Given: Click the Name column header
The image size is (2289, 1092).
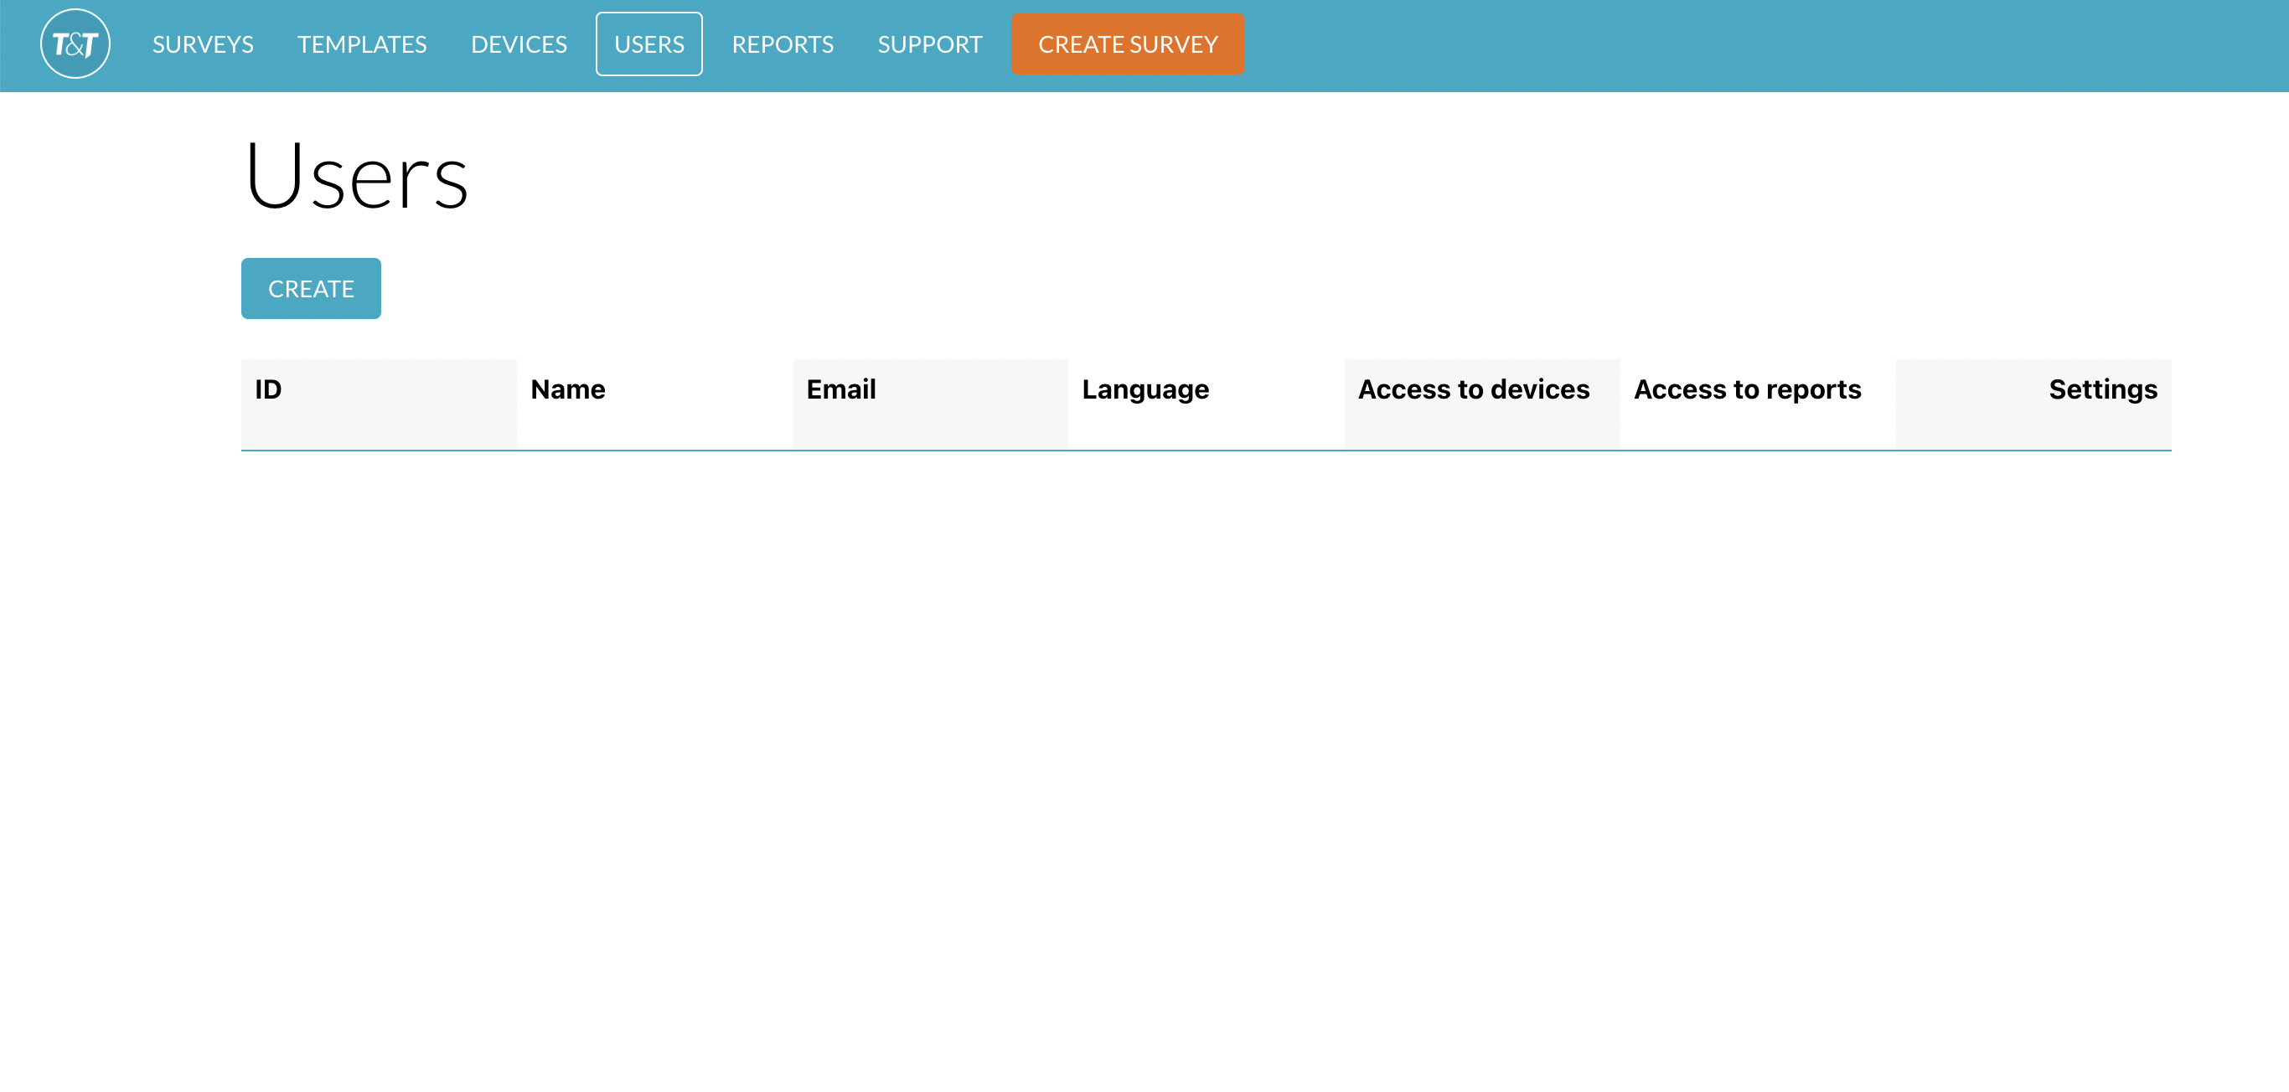Looking at the screenshot, I should [568, 389].
